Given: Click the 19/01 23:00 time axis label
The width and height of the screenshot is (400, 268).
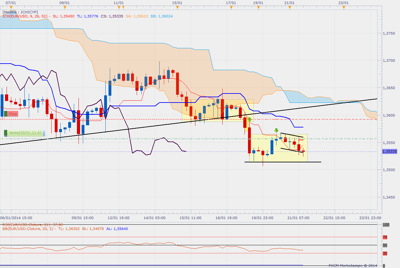Looking at the screenshot, I should coord(263,218).
